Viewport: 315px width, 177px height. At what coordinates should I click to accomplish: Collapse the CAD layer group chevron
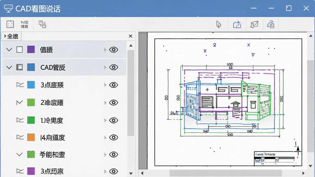pyautogui.click(x=9, y=67)
